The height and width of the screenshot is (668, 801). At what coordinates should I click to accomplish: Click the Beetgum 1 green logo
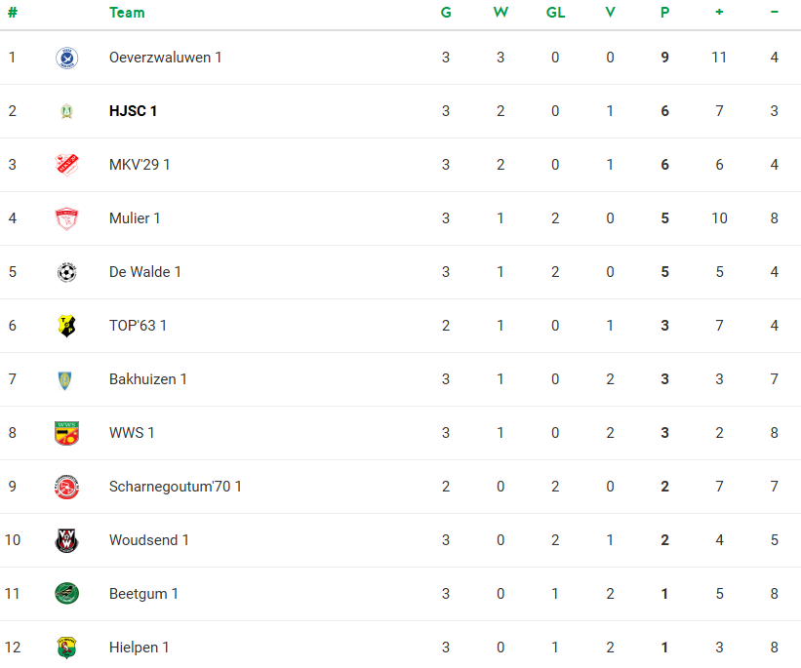(x=66, y=594)
